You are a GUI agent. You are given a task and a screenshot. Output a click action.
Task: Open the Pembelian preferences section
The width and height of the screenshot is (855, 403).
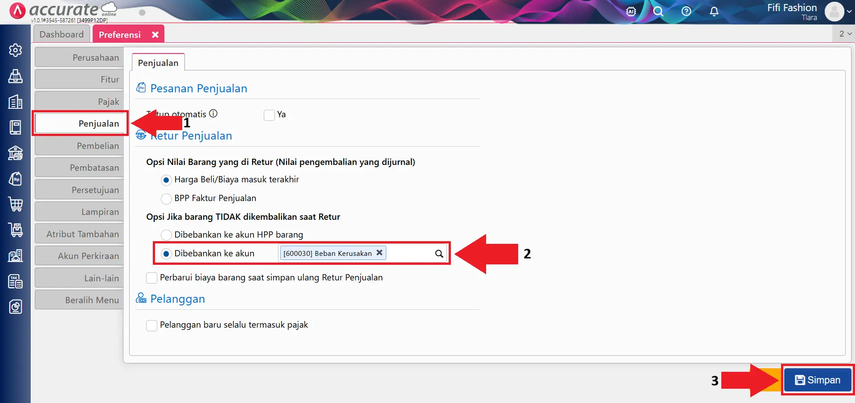[79, 146]
